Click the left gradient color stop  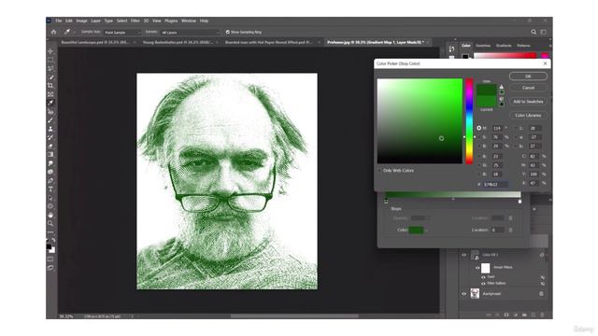tap(386, 202)
